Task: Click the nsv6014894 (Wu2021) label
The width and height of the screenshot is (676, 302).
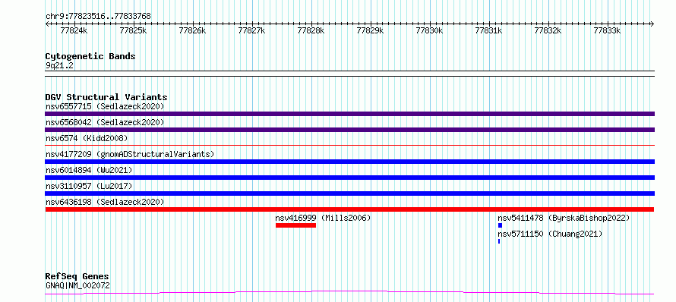Action: (x=89, y=170)
